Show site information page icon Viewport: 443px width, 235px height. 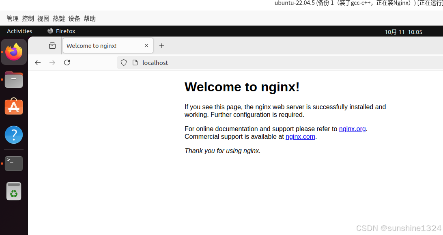pyautogui.click(x=135, y=63)
